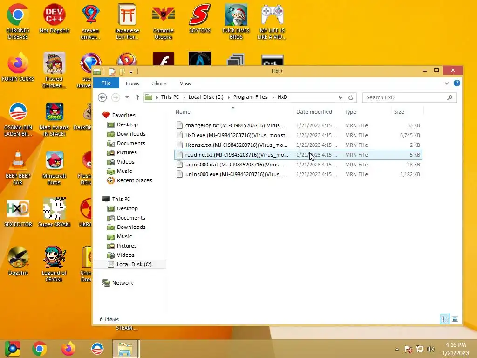Open the Minecraft Birds desktop icon

(x=54, y=167)
